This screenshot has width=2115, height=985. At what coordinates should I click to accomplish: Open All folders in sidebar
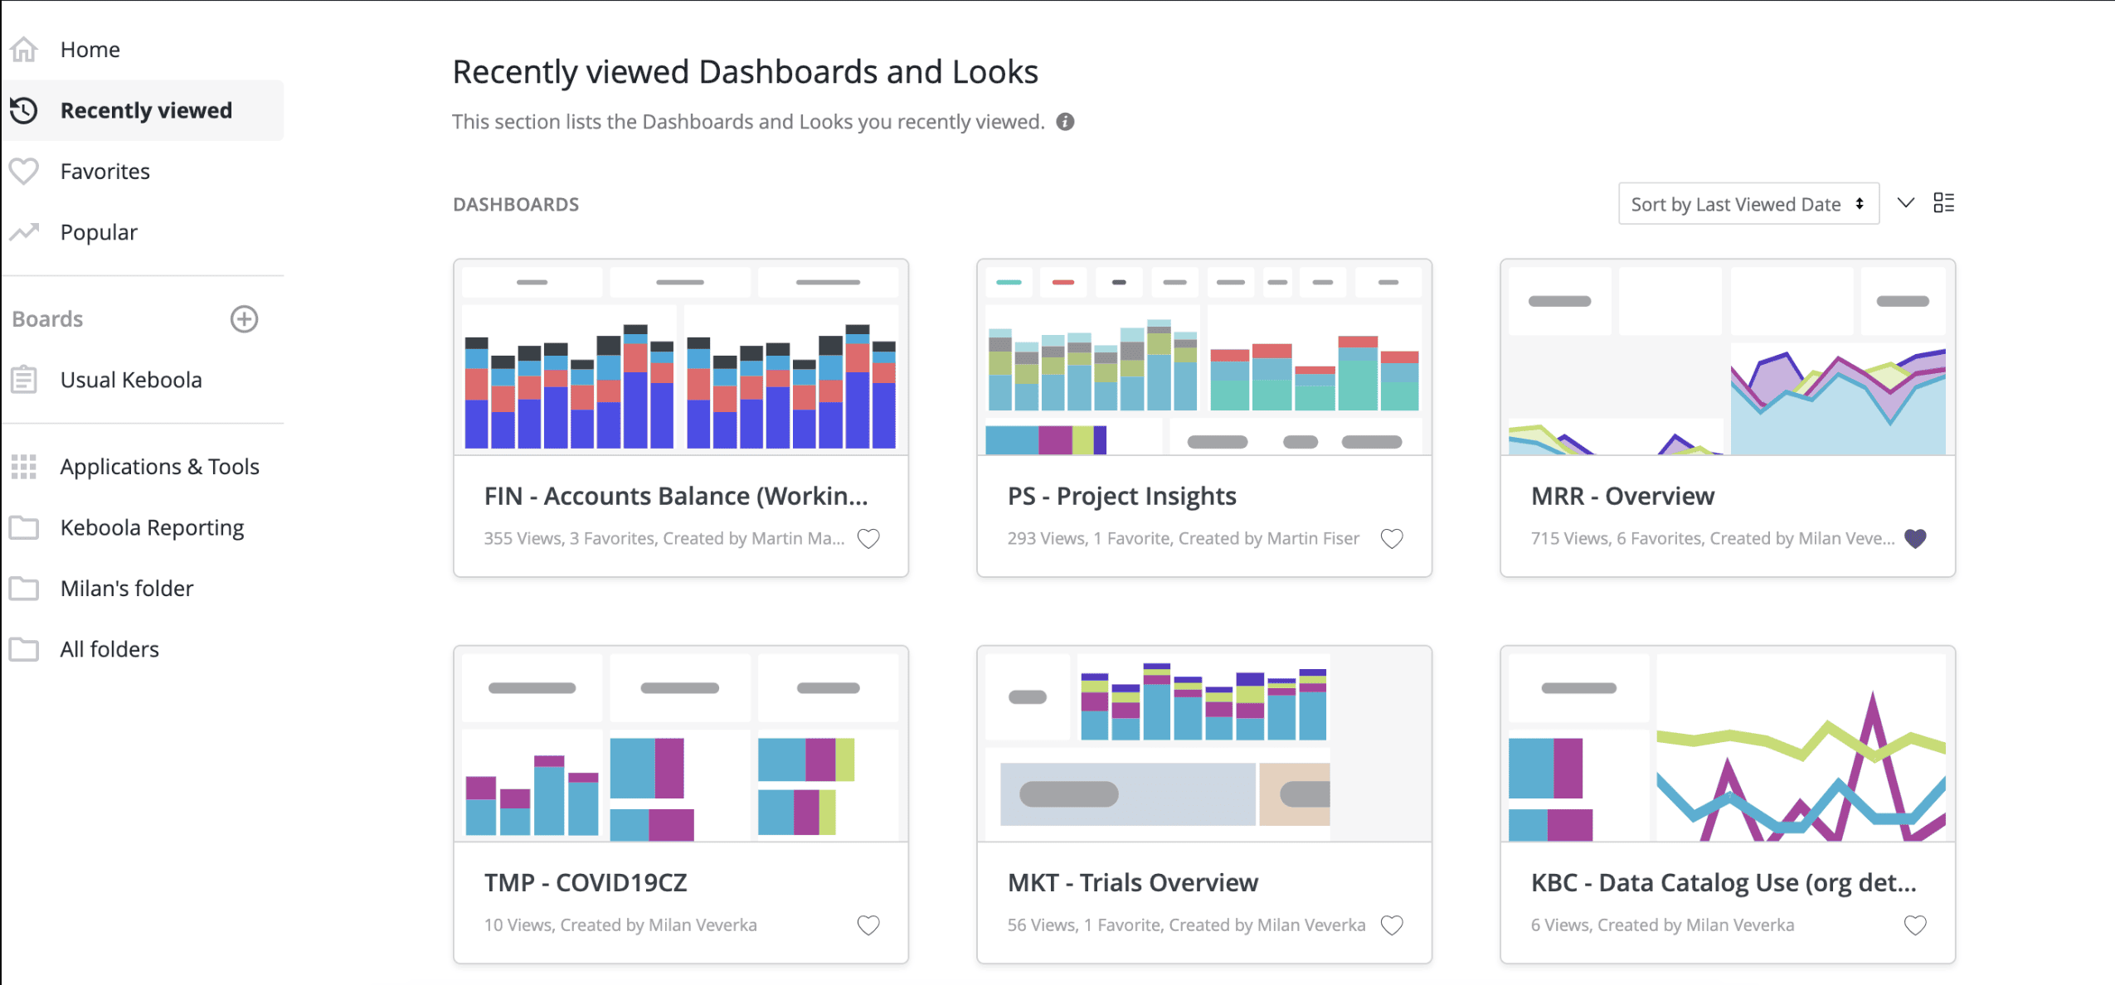click(109, 649)
